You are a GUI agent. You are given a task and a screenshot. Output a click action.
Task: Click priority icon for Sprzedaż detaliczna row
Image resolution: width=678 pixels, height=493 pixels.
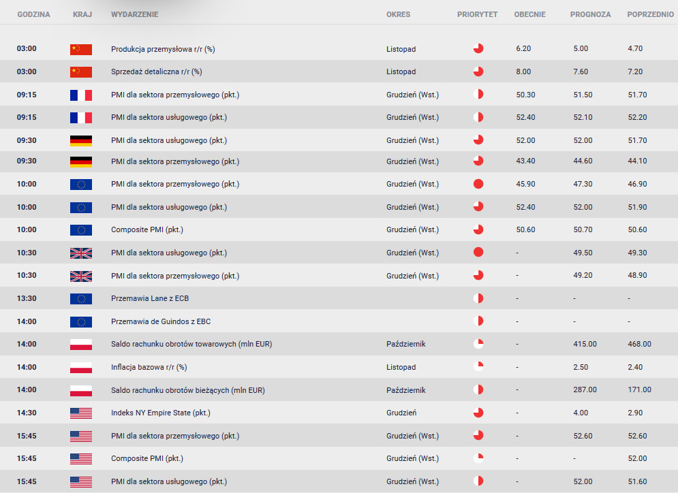478,71
